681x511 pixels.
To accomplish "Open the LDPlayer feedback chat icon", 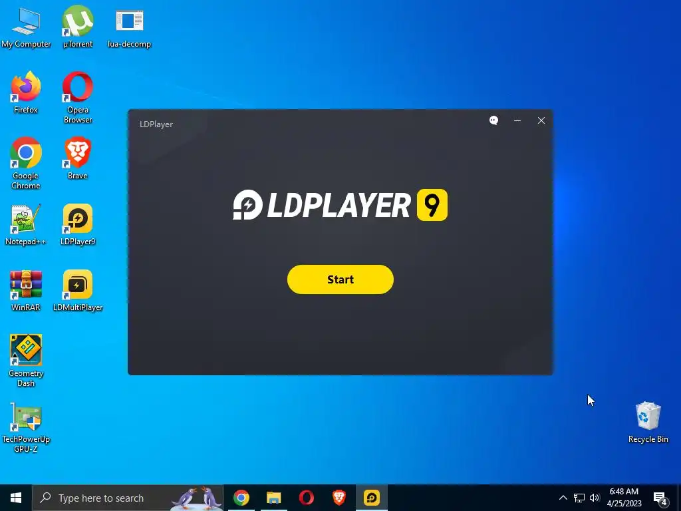I will click(x=493, y=120).
